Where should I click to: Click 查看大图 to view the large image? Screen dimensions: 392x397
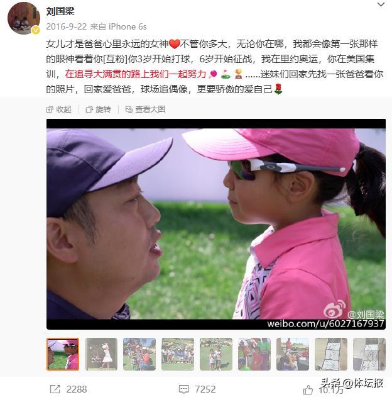pos(146,109)
